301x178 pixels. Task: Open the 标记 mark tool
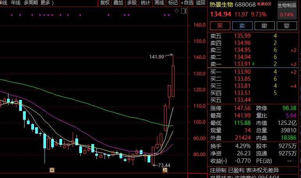[x=173, y=3]
